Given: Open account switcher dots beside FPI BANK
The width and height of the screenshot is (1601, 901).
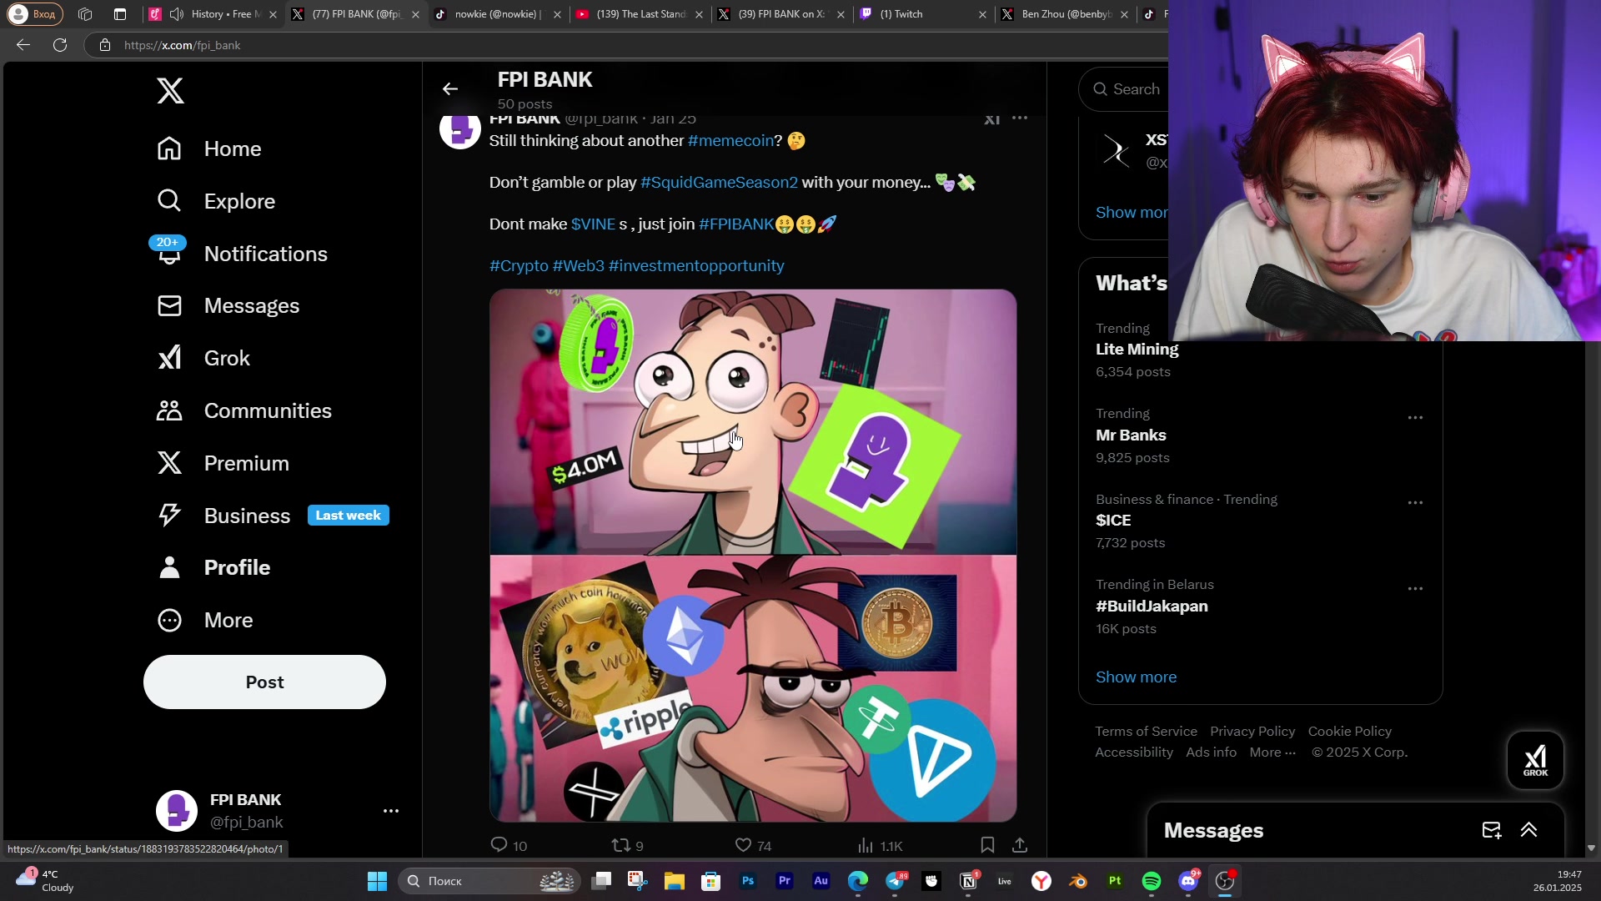Looking at the screenshot, I should (390, 811).
